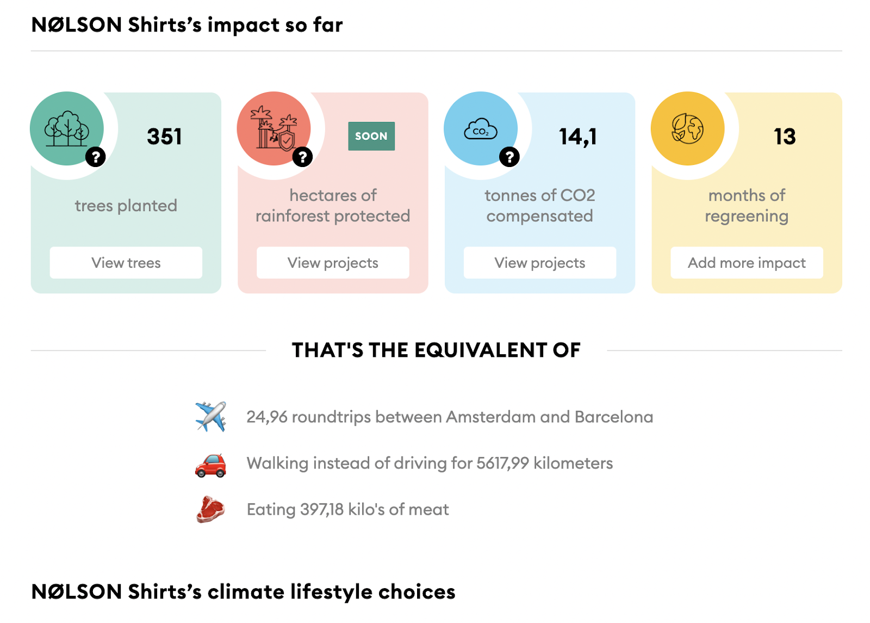Image resolution: width=870 pixels, height=623 pixels.
Task: Click the roundtrips Amsterdam and Barcelona text
Action: 450,417
